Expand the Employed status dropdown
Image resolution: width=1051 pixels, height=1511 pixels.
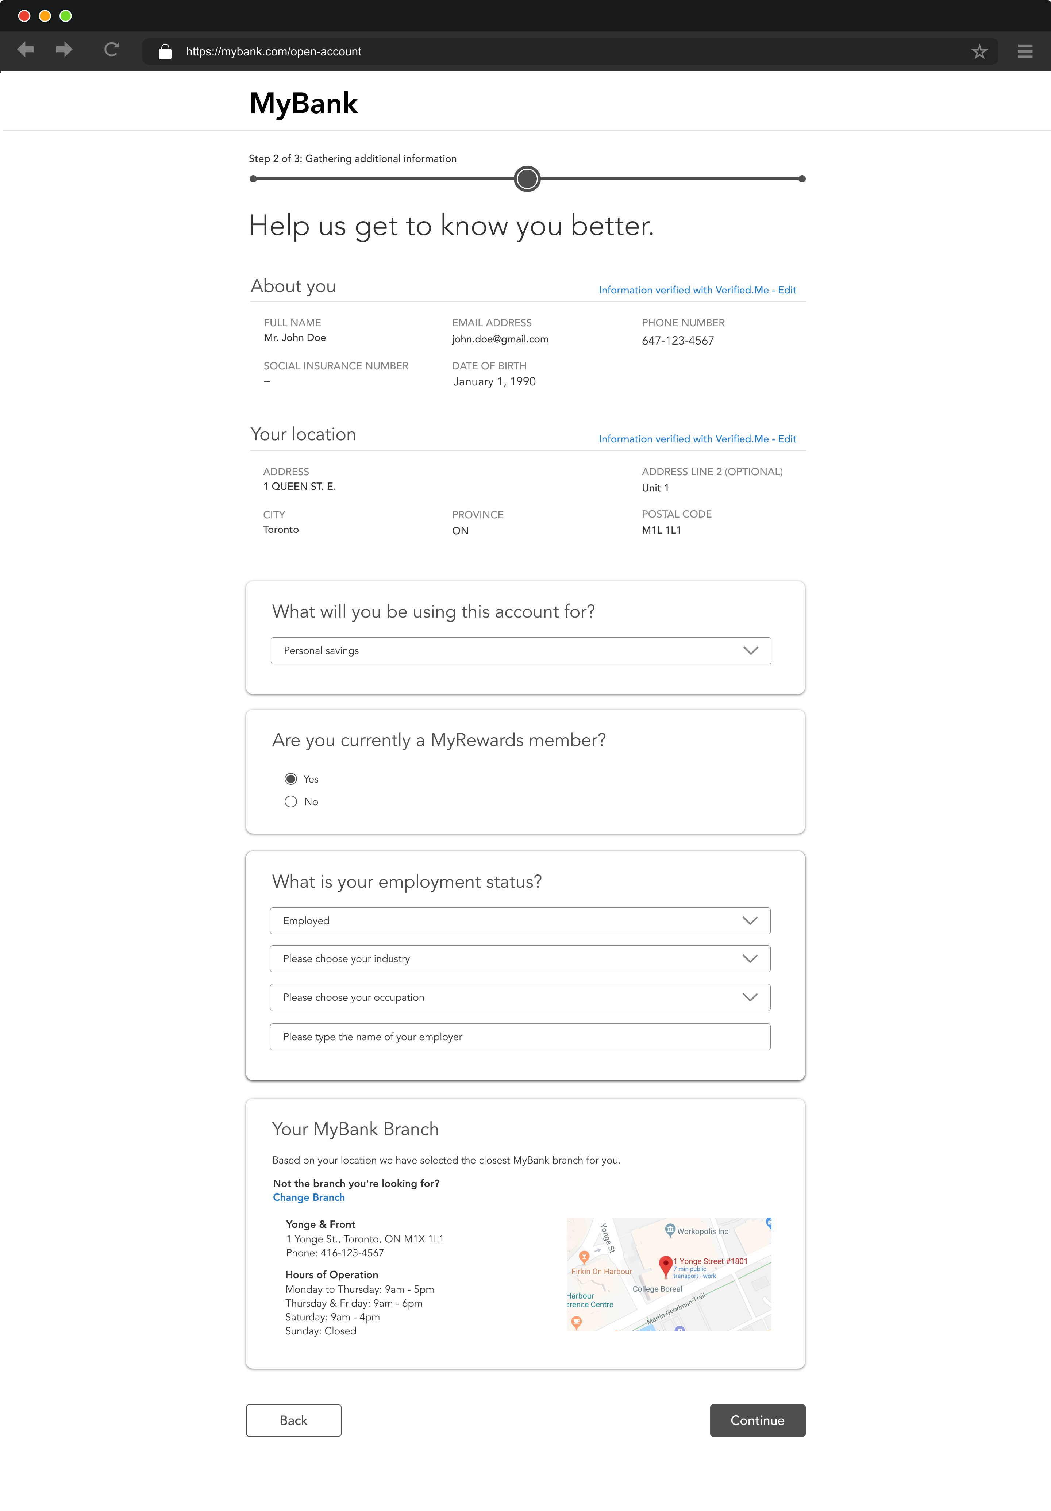point(520,921)
